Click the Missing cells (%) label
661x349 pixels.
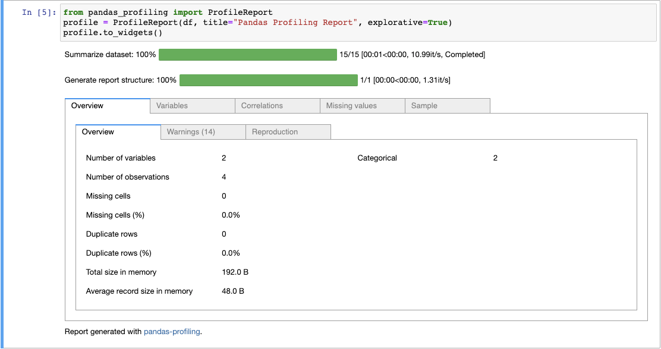(x=115, y=215)
